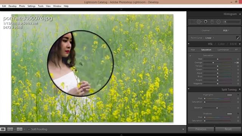Enable the Soft Proofing checkbox
This screenshot has height=136, width=242.
coord(29,129)
